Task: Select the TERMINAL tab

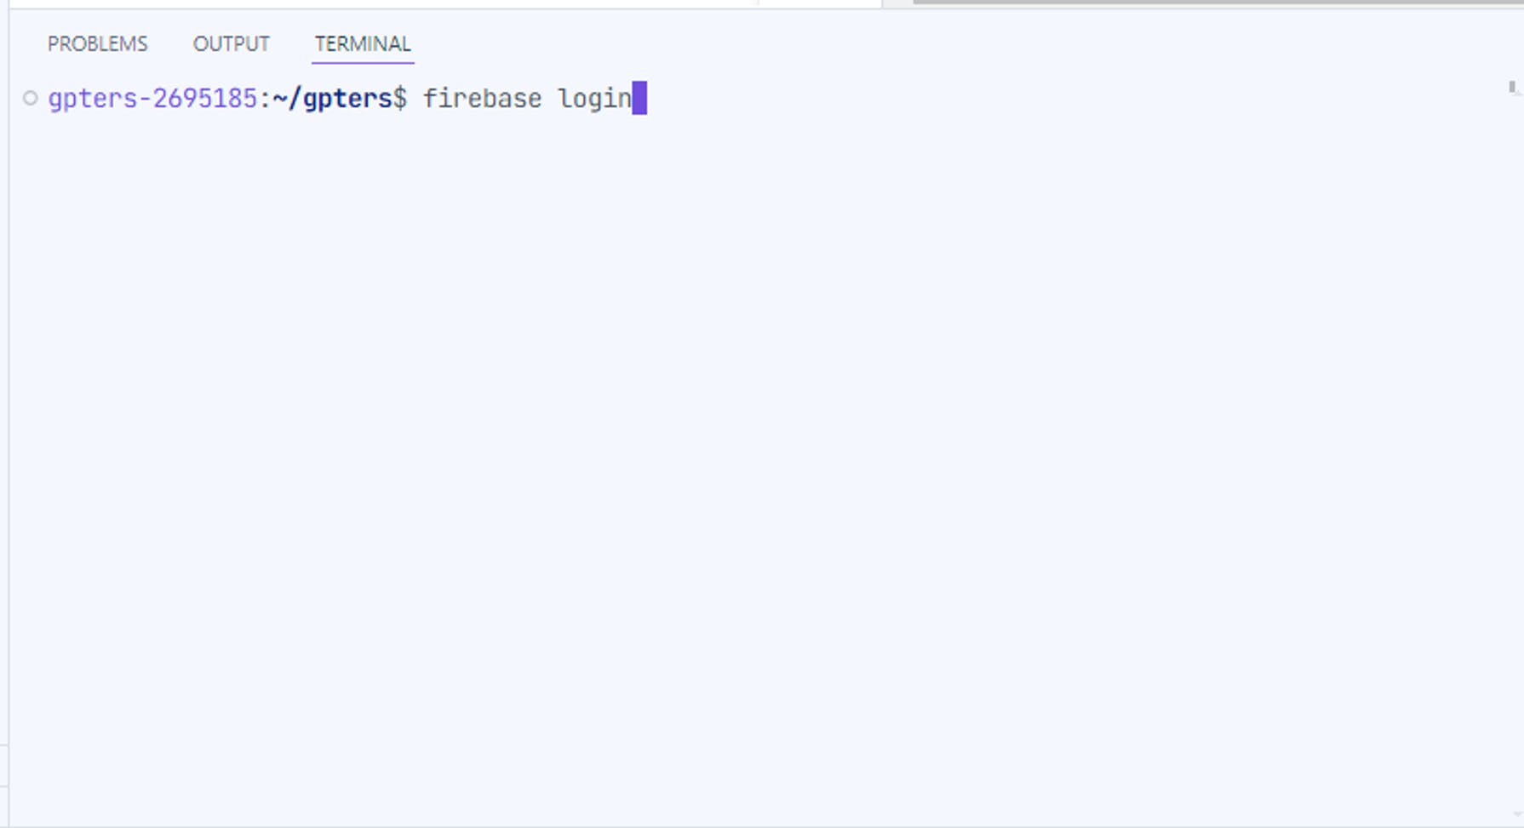Action: point(363,43)
